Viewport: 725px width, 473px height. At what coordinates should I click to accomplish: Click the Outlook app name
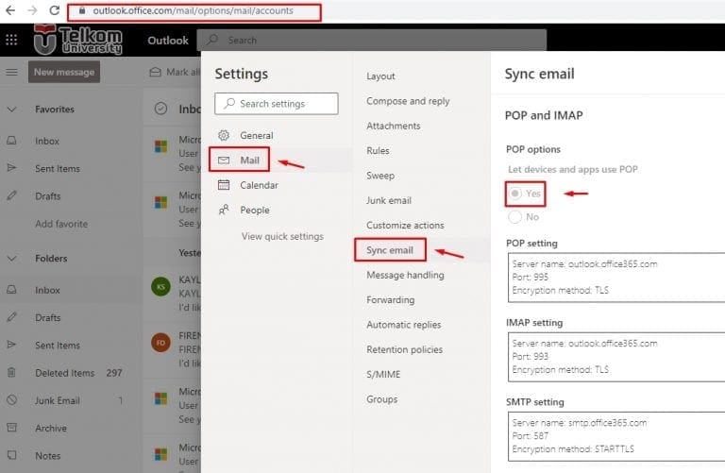[168, 41]
